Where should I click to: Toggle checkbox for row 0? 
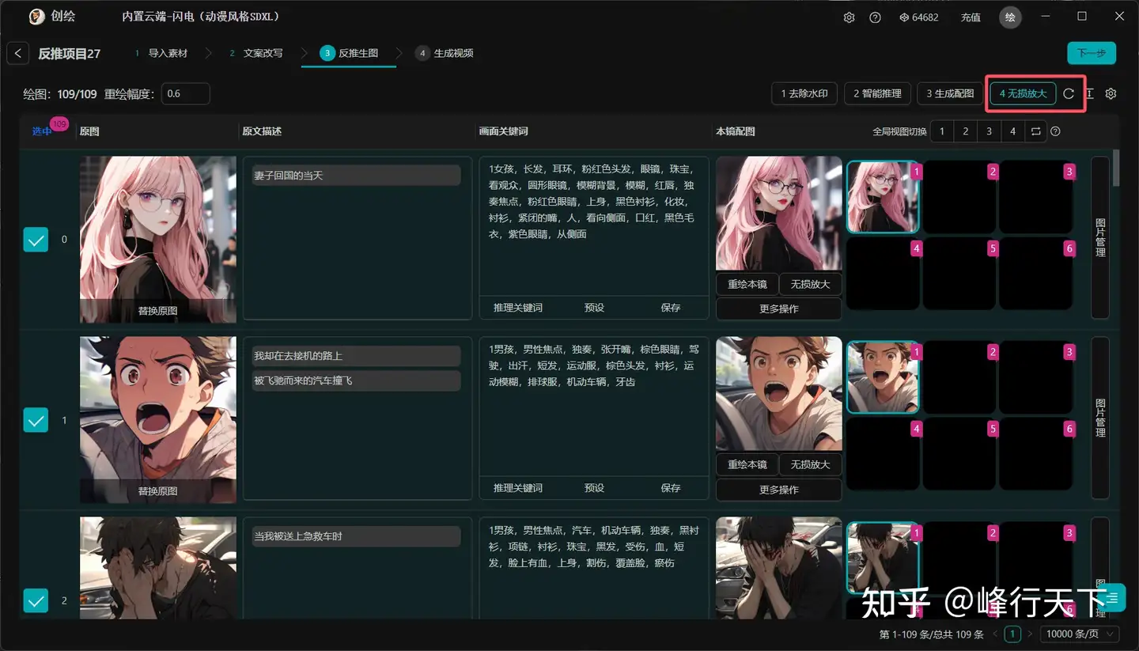click(x=36, y=240)
